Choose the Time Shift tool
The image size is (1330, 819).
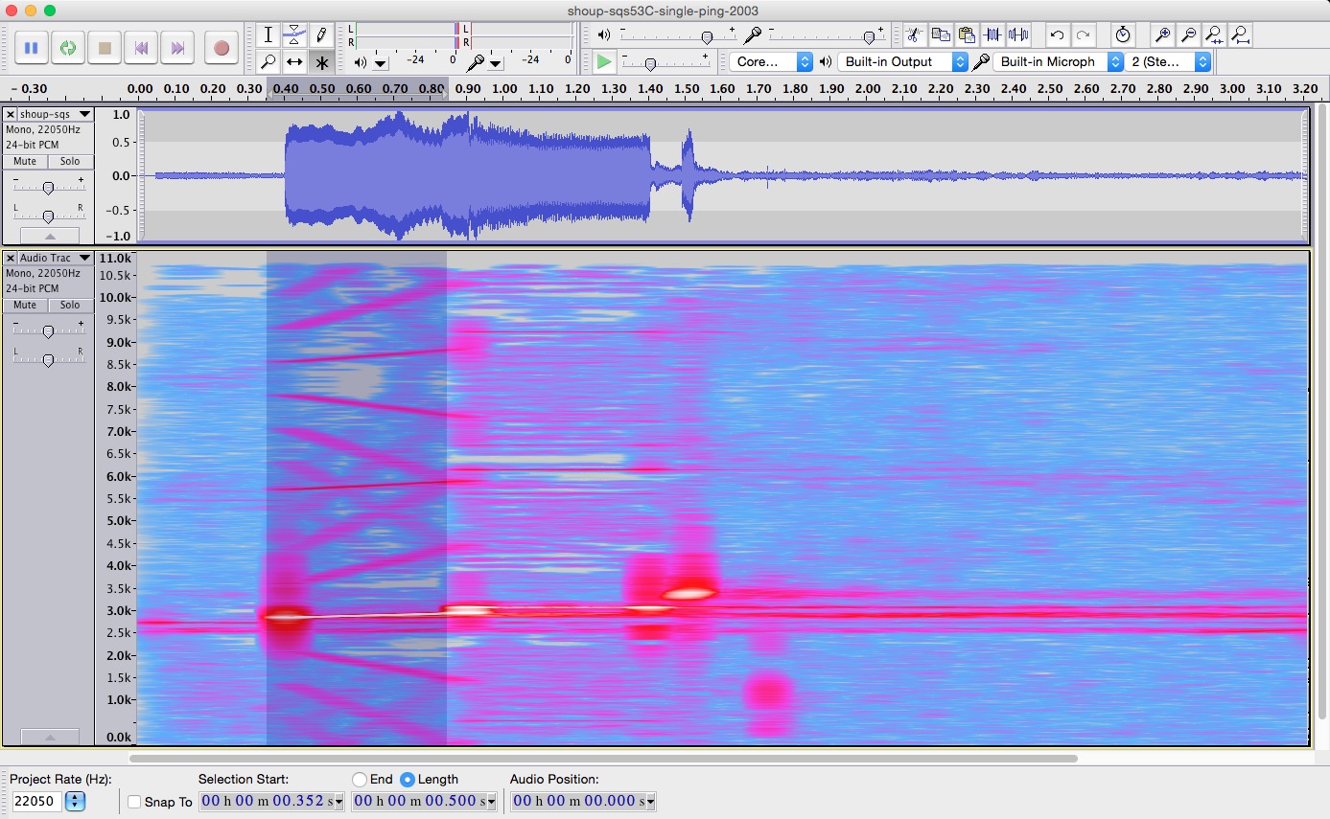tap(294, 62)
